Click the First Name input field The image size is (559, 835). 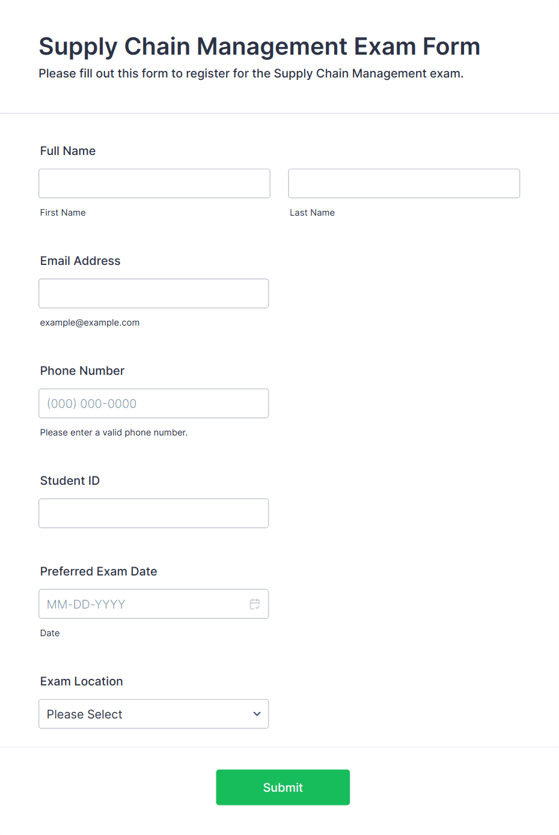click(x=154, y=183)
